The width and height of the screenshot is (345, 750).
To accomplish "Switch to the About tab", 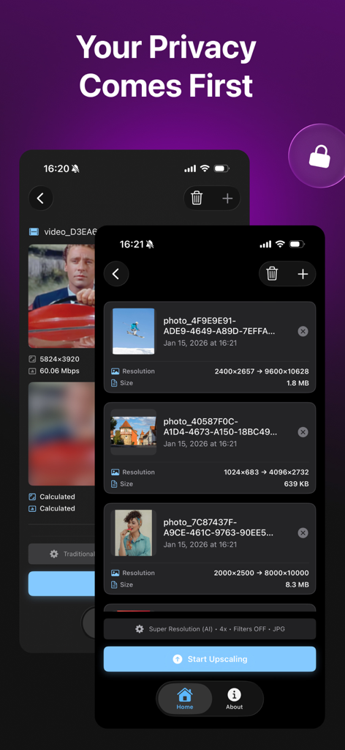I will (x=235, y=699).
